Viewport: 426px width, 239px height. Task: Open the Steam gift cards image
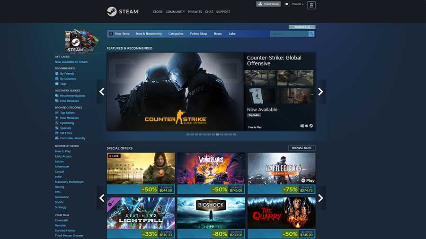81,41
